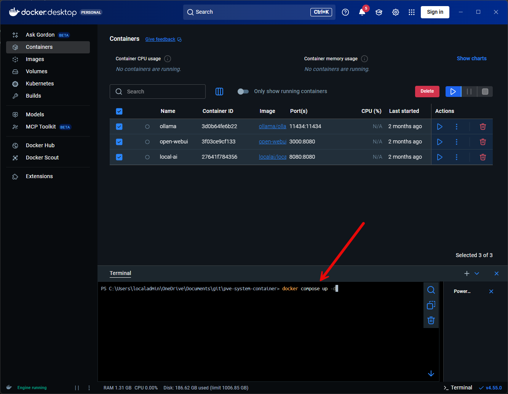Add a new terminal session with plus
Screen dimensions: 508x394
[467, 273]
